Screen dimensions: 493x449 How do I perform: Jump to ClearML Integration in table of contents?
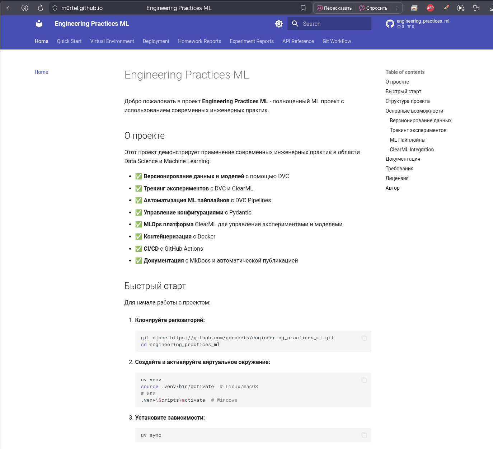point(412,150)
